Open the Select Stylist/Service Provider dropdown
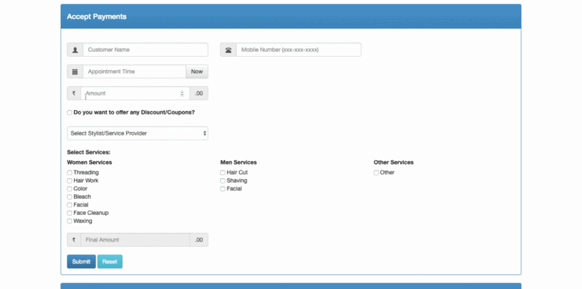 138,133
